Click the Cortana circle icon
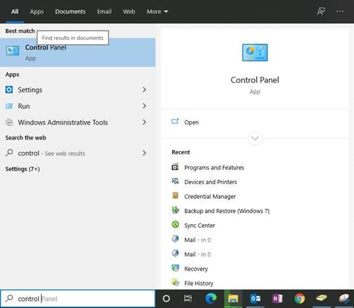The image size is (354, 308). point(167,298)
